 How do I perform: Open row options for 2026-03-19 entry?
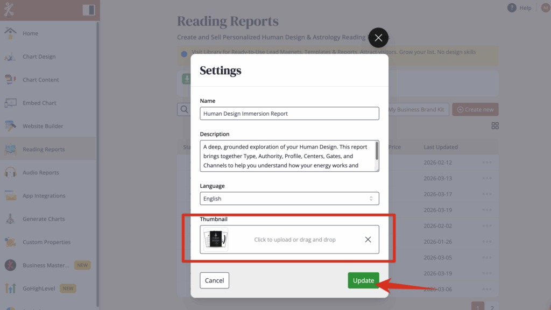click(486, 210)
